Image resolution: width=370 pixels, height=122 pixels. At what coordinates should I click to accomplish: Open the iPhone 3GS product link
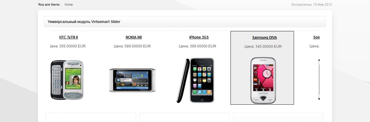coord(199,37)
